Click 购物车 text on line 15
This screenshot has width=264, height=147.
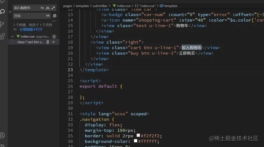pyautogui.click(x=182, y=26)
